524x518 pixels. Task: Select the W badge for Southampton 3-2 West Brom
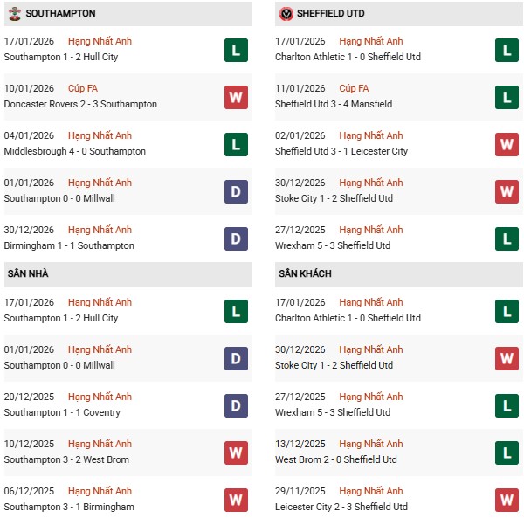tap(236, 452)
